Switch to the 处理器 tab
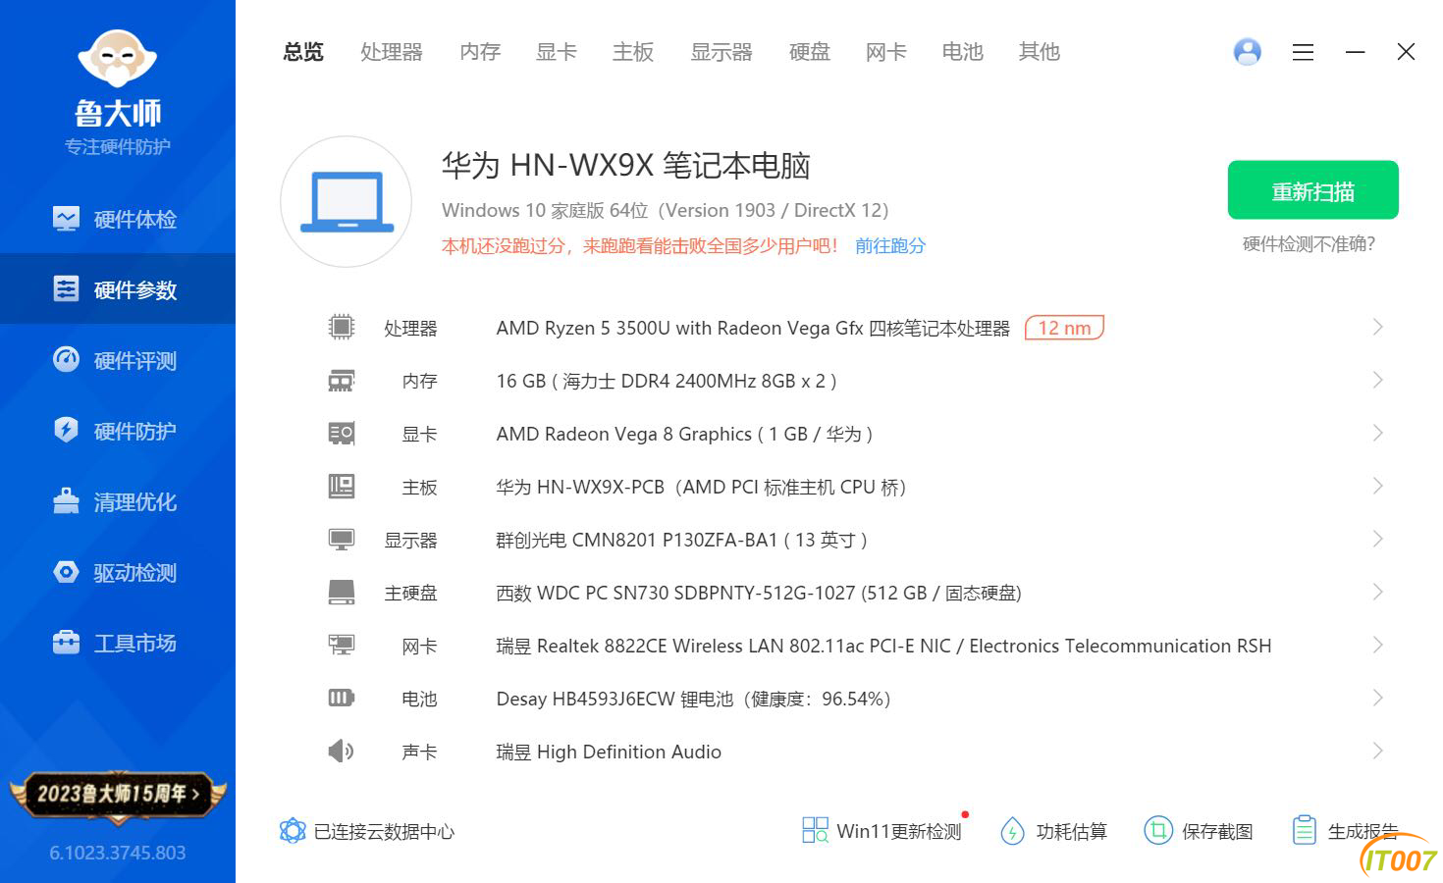The image size is (1443, 883). [x=391, y=52]
